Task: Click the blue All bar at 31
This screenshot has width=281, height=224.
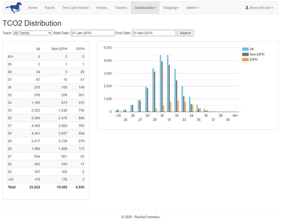Action: coord(167,83)
